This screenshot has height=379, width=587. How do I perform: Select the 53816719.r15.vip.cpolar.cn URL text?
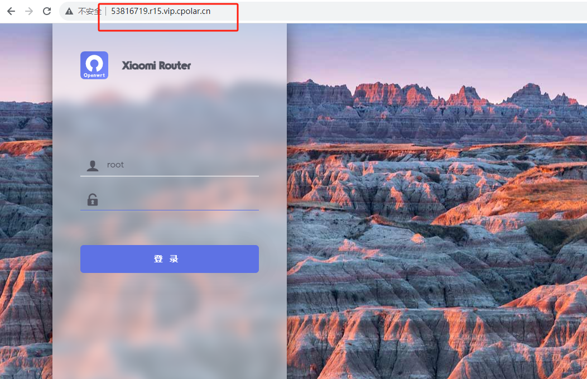pyautogui.click(x=161, y=11)
